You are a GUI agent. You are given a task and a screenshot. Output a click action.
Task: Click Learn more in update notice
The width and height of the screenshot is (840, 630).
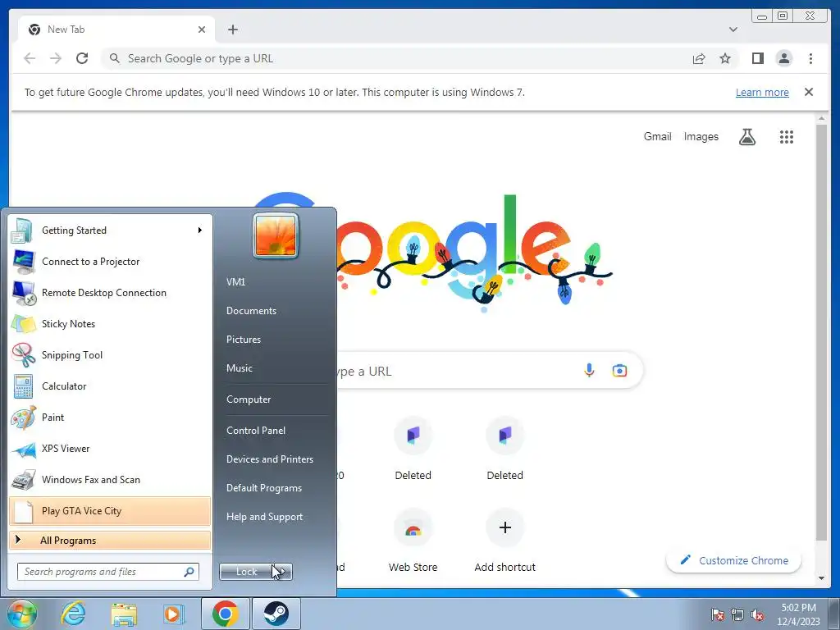coord(762,92)
